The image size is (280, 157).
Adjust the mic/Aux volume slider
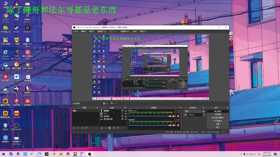point(150,116)
